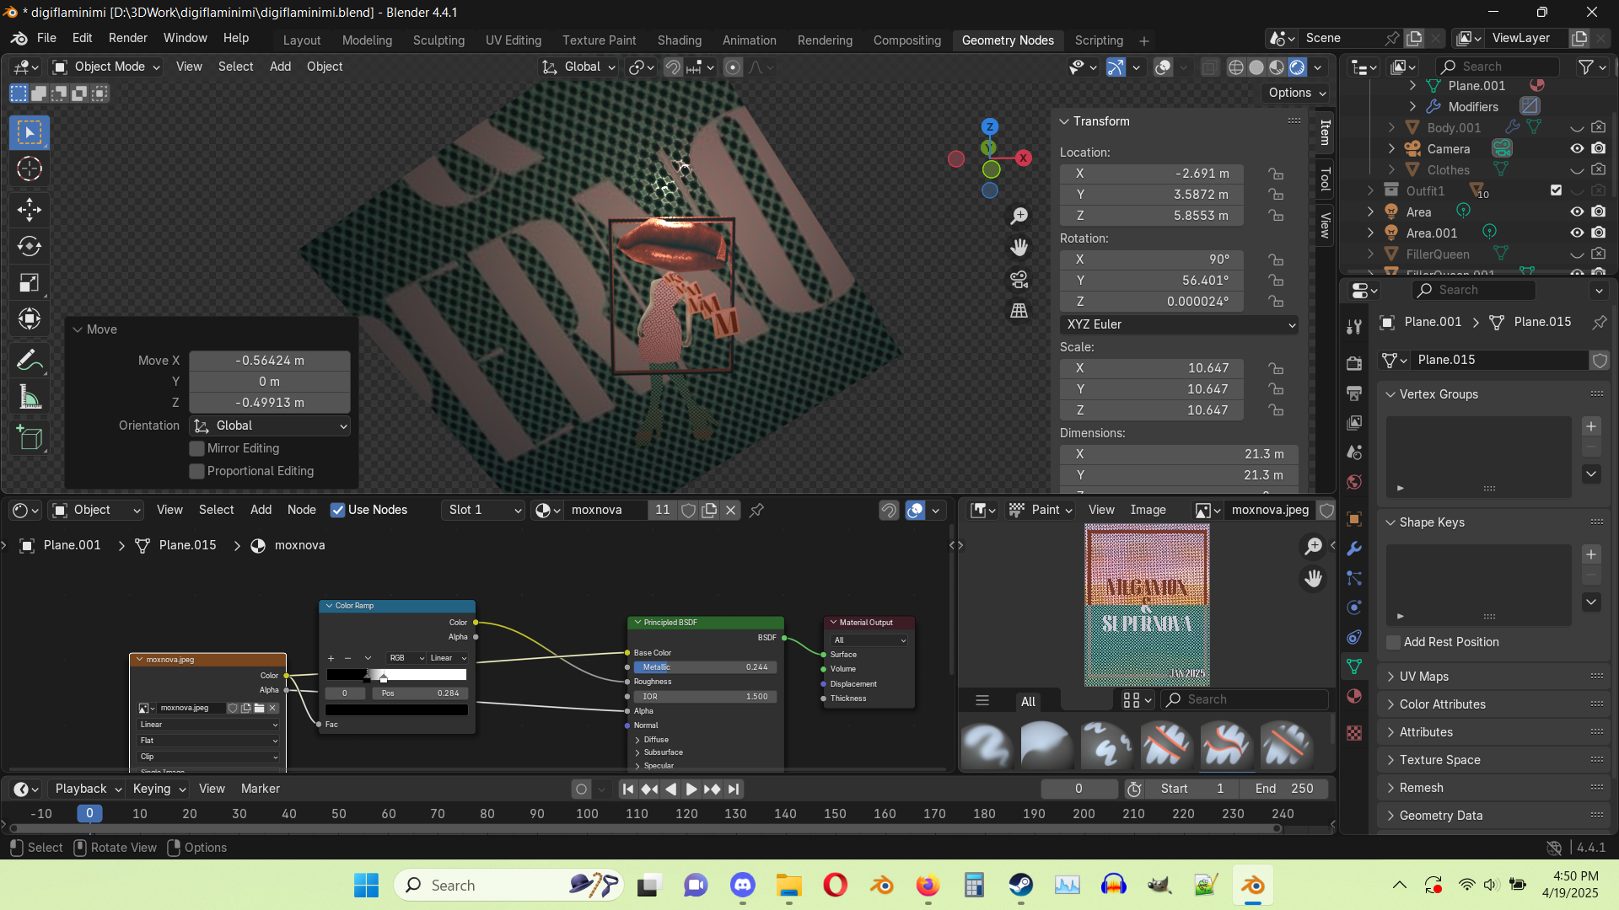The height and width of the screenshot is (910, 1619).
Task: Select the Rotate tool in viewport toolbar
Action: pos(30,246)
